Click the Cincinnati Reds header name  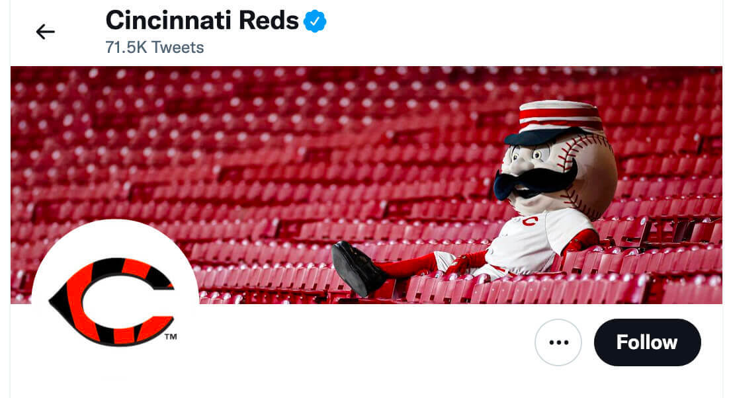click(202, 20)
